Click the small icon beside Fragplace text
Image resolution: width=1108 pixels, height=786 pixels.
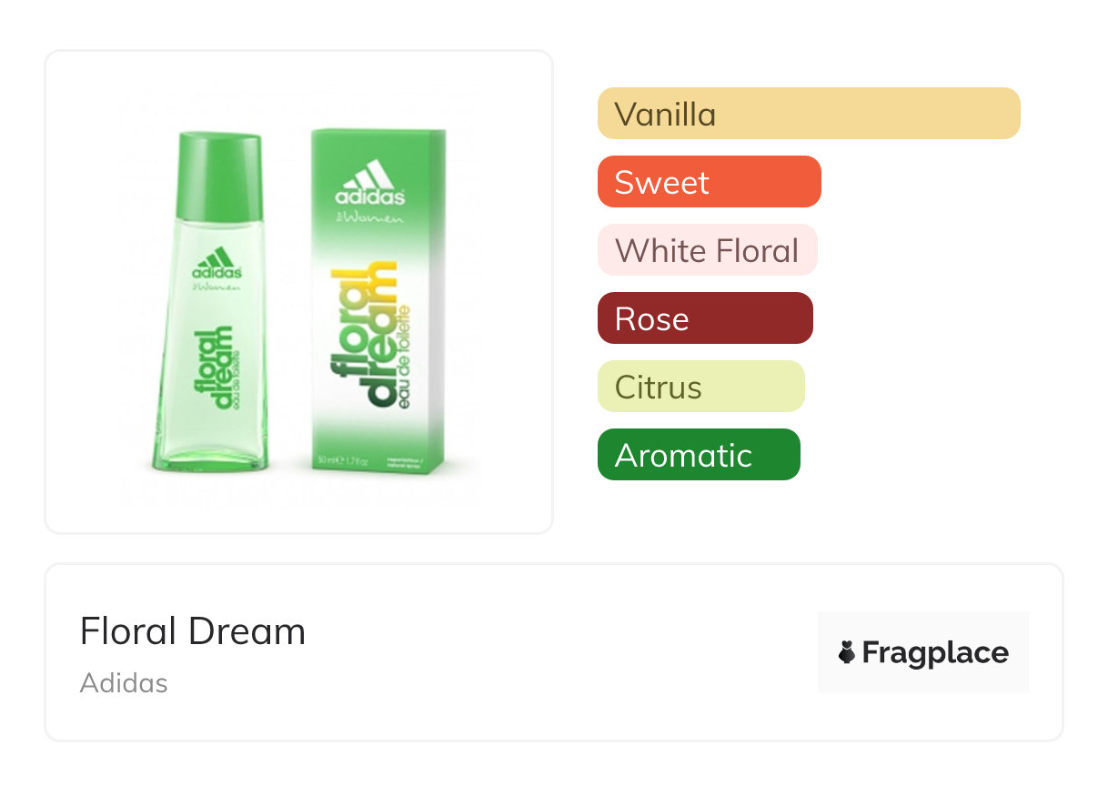847,652
